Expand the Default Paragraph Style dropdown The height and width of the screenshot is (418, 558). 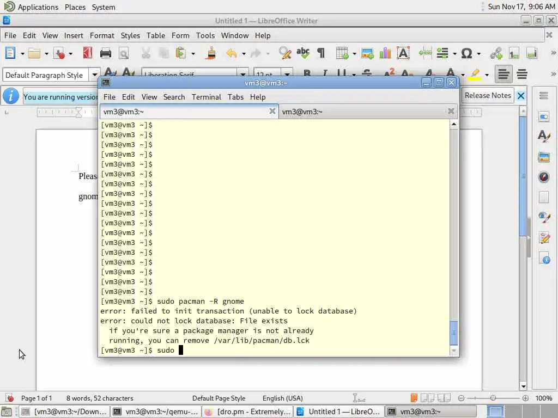(95, 75)
